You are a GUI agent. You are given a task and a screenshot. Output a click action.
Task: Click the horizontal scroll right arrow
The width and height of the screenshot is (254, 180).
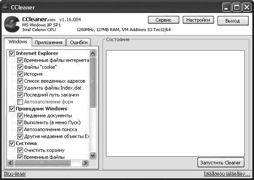(x=85, y=163)
